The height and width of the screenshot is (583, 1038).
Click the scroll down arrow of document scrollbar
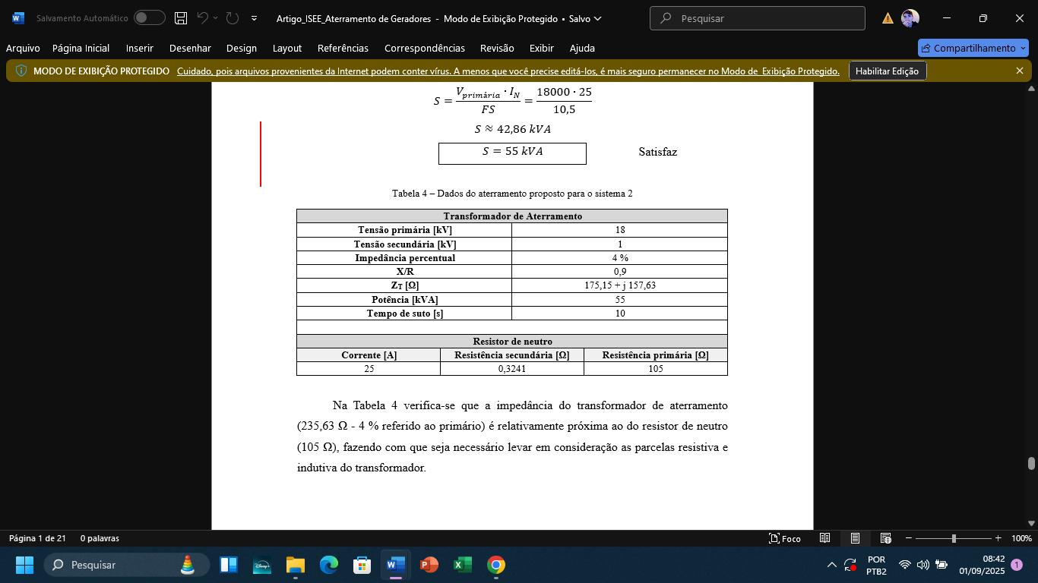coord(1031,523)
